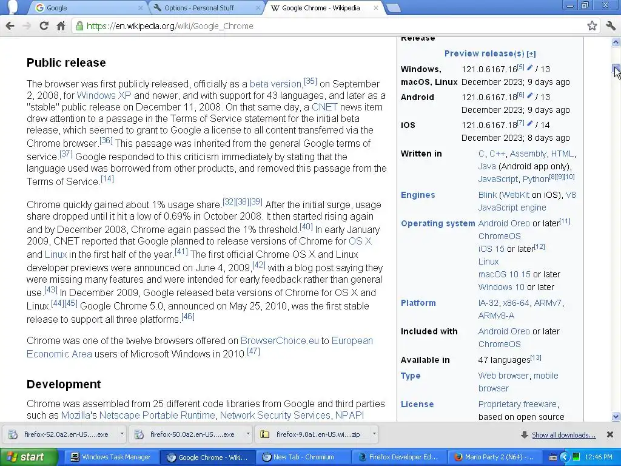Switch to Options - Personal Stuff tab

tap(207, 8)
